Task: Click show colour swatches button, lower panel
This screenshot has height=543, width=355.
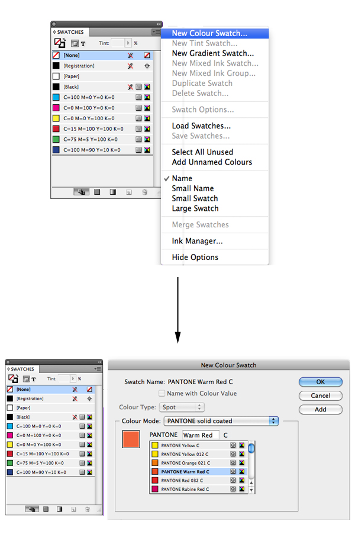Action: tap(46, 509)
